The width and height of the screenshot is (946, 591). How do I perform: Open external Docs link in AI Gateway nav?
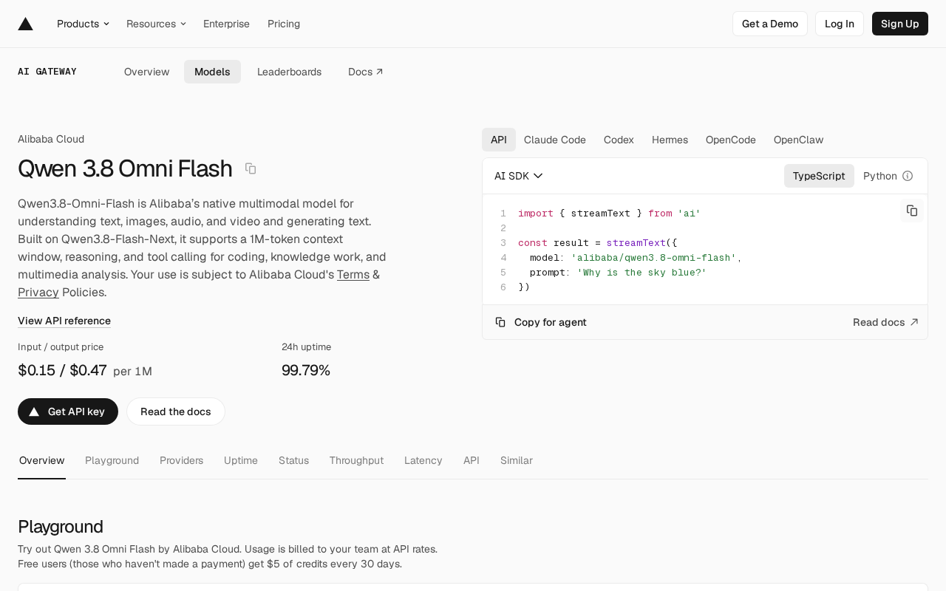tap(366, 72)
